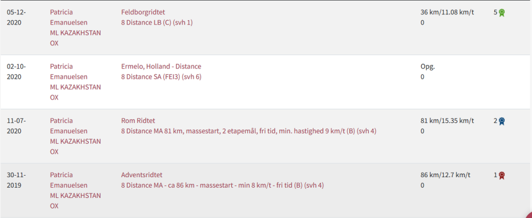This screenshot has height=218, width=532.
Task: Open the Rom Ridtet event link
Action: (138, 120)
